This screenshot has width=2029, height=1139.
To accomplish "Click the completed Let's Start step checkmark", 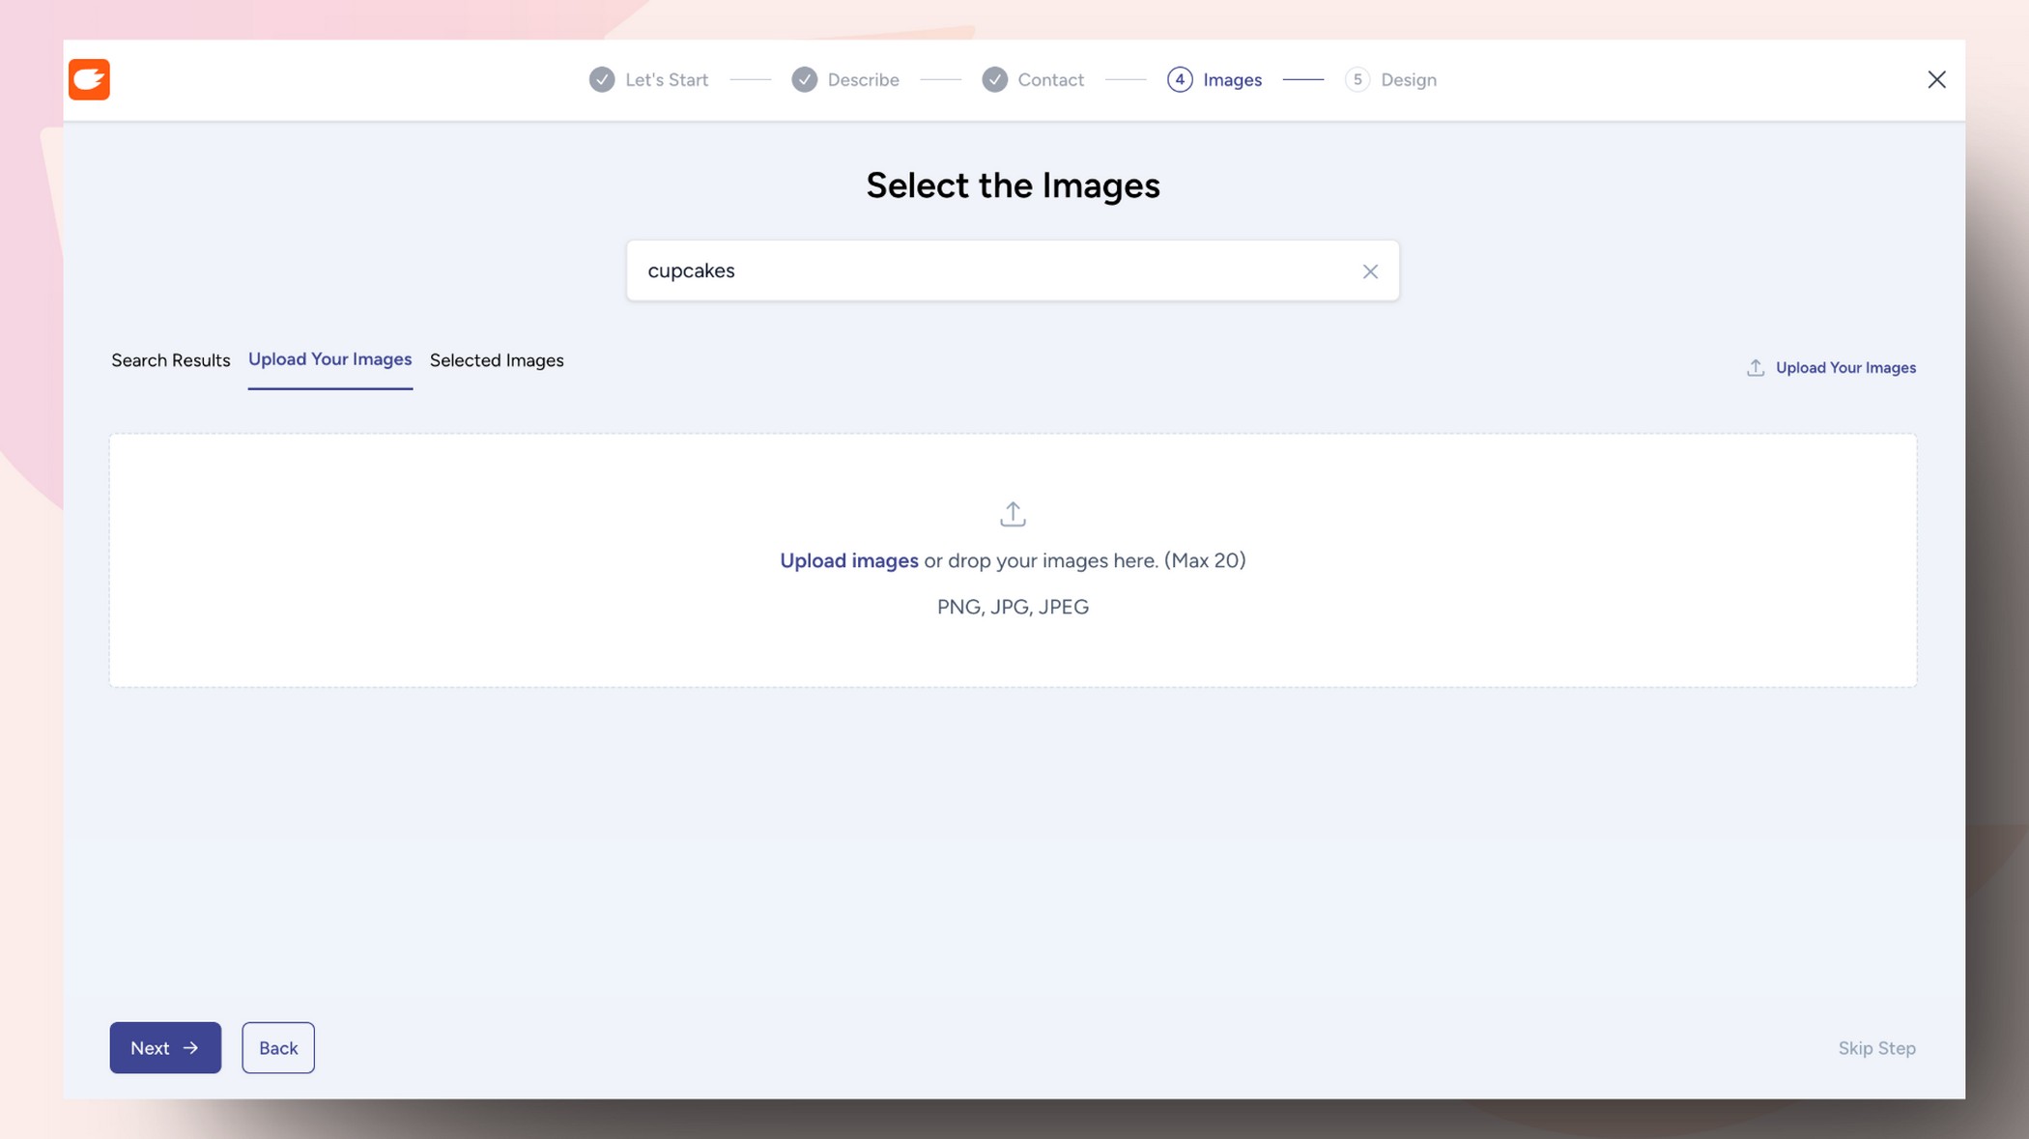I will [x=600, y=79].
